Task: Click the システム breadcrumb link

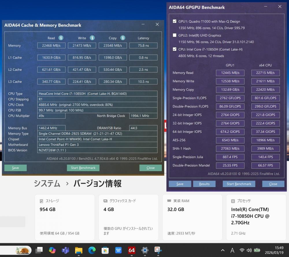Action: (47, 183)
